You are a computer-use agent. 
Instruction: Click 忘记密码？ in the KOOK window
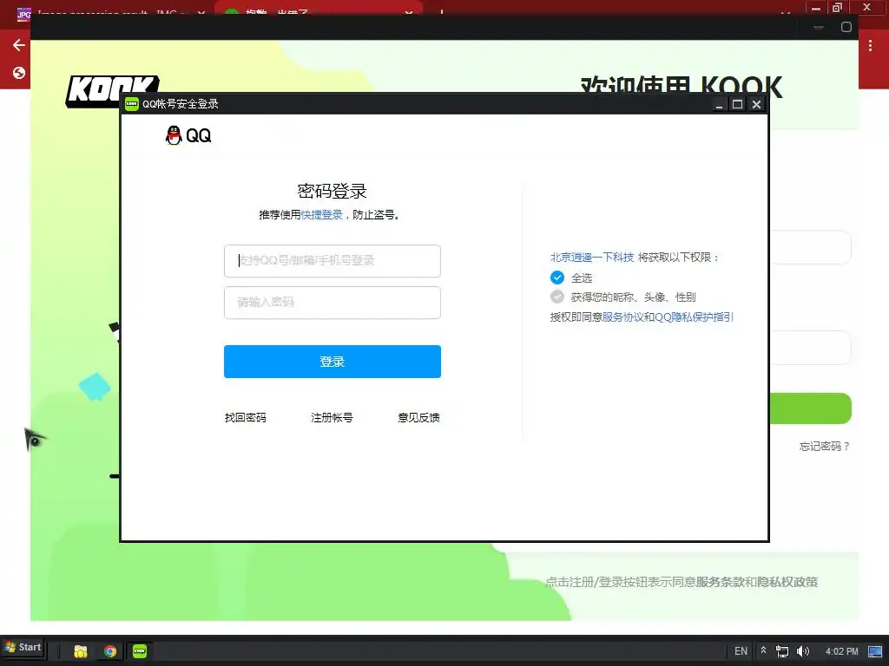click(x=825, y=447)
